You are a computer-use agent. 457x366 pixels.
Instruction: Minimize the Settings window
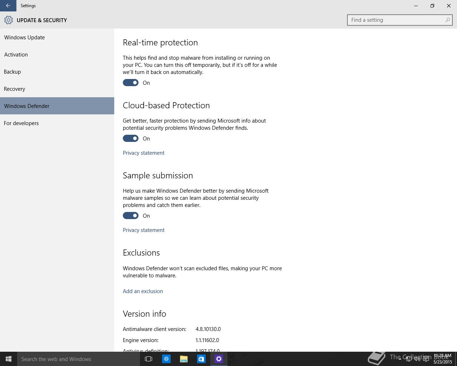[416, 6]
